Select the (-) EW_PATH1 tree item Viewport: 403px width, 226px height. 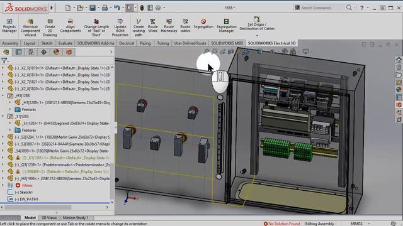click(26, 199)
